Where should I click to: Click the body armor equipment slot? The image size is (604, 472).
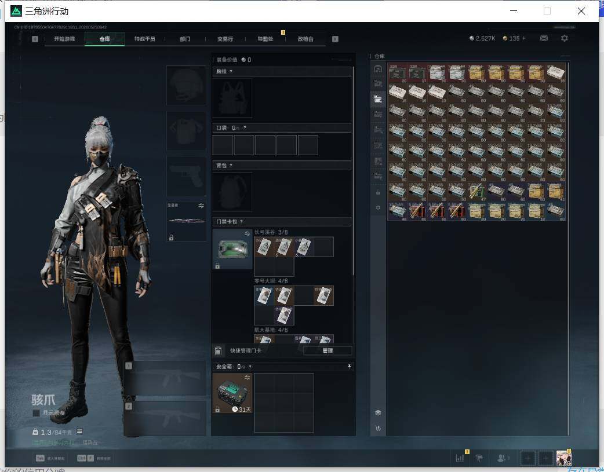(x=186, y=131)
